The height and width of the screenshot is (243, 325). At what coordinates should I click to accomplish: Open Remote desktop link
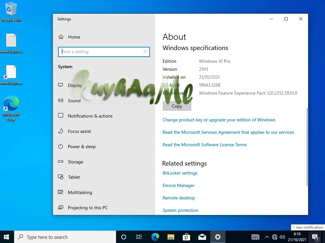tap(179, 198)
